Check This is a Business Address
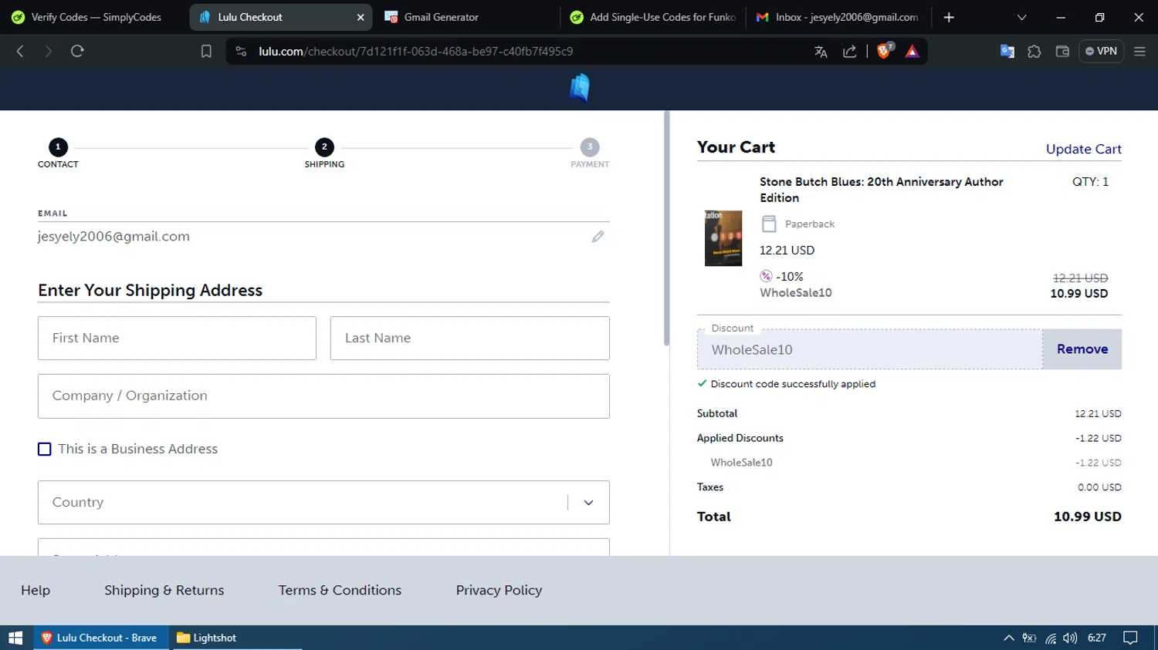 [45, 449]
